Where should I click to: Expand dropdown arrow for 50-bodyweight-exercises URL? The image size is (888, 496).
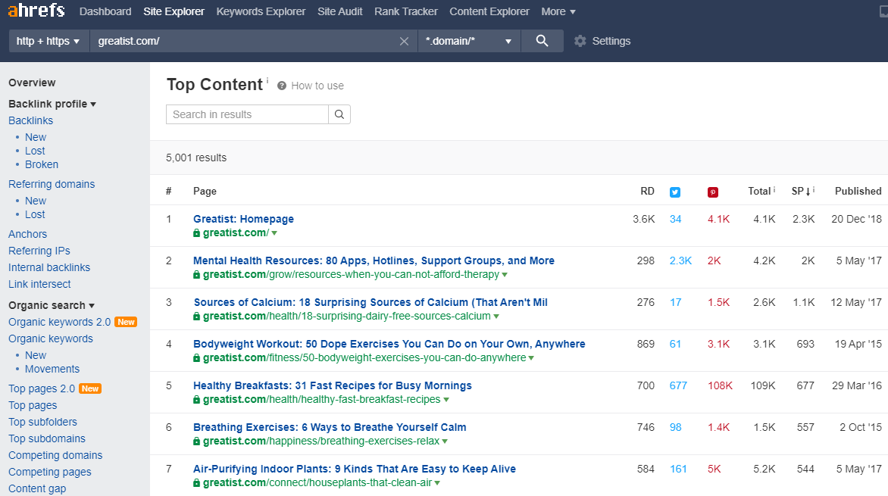pos(531,358)
